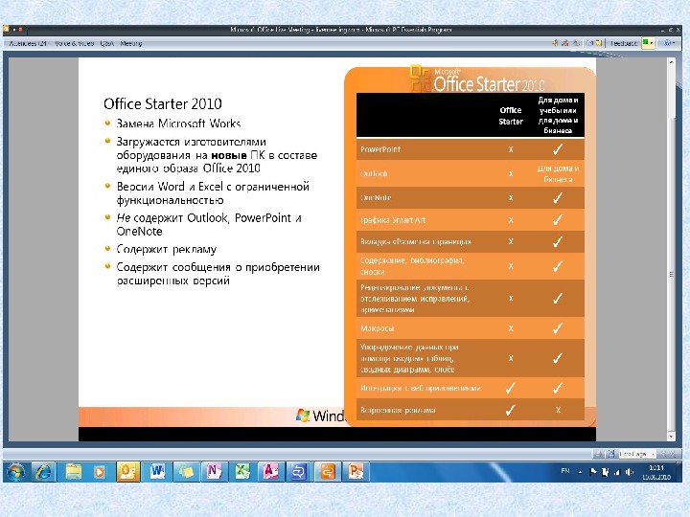
Task: Click the 'Макросы' row in the table
Action: [470, 328]
